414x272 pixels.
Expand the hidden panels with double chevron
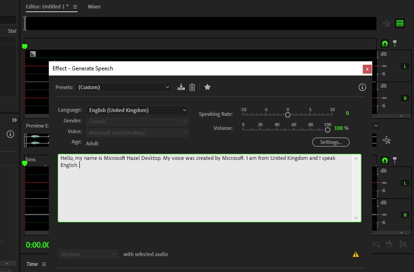point(15,121)
